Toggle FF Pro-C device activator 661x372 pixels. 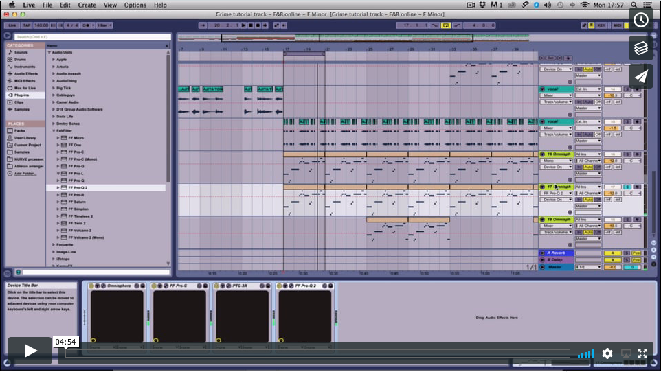click(154, 286)
